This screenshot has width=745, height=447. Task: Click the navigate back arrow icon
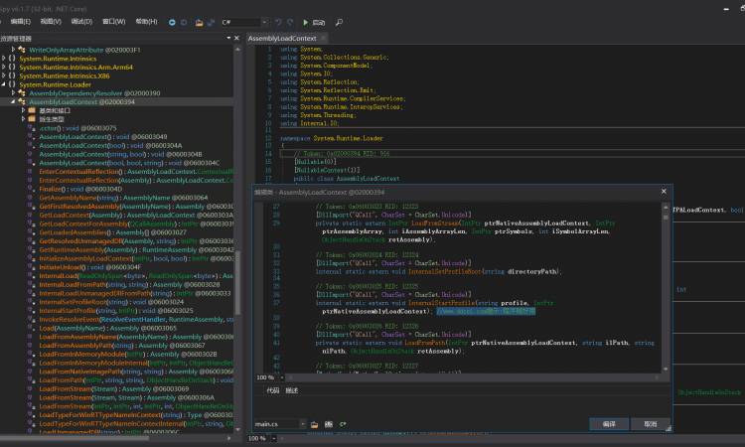pyautogui.click(x=172, y=22)
